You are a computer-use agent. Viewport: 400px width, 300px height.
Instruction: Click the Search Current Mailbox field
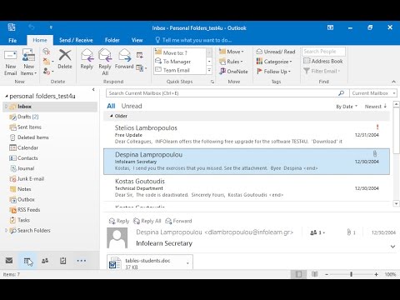(x=222, y=93)
